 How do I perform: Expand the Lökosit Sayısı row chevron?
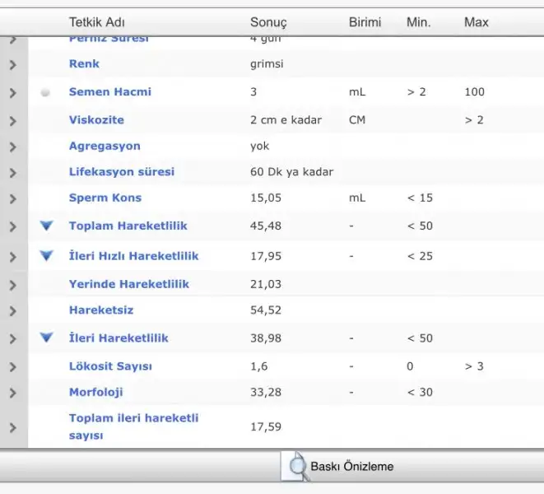pos(12,366)
